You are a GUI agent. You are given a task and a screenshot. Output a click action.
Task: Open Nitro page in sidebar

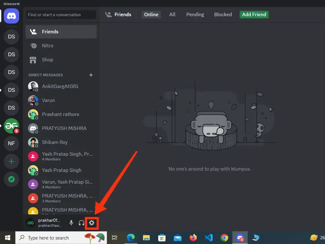[61, 46]
